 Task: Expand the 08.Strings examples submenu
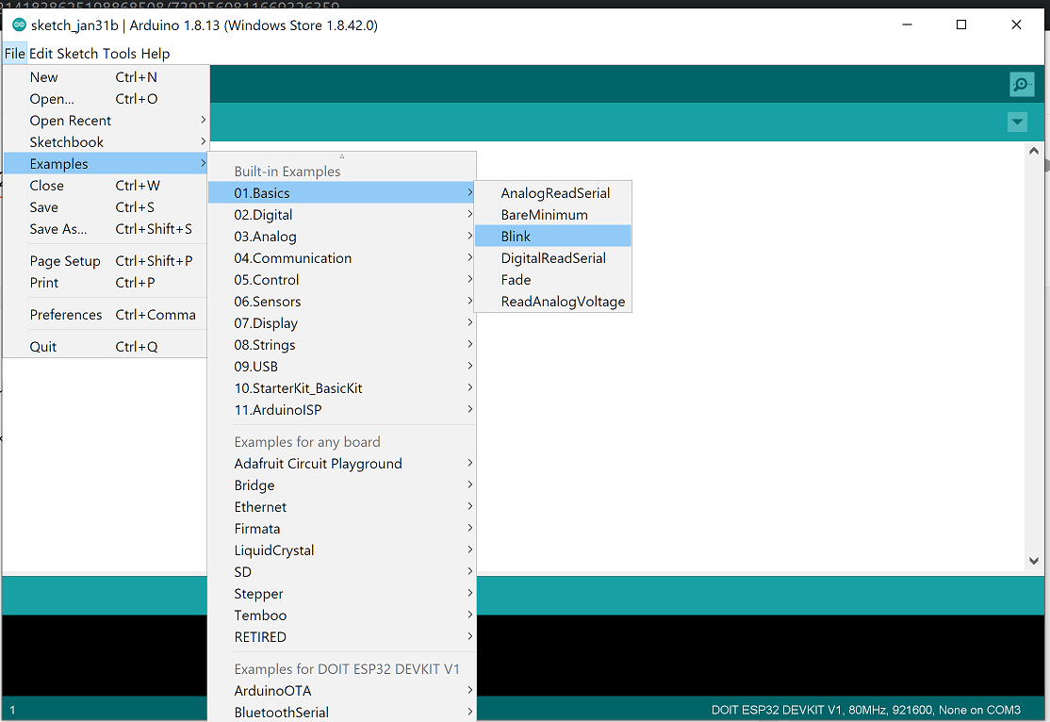coord(341,345)
